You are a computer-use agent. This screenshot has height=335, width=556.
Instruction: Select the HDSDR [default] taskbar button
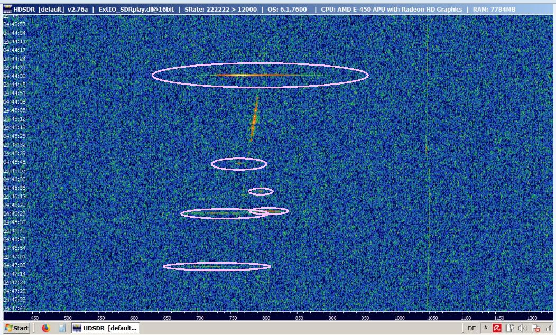click(x=105, y=328)
